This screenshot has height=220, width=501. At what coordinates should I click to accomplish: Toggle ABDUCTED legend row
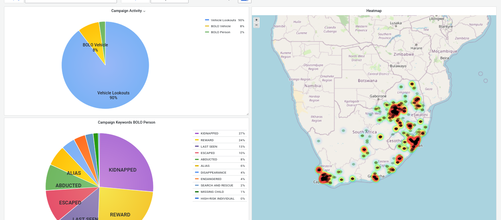point(219,159)
